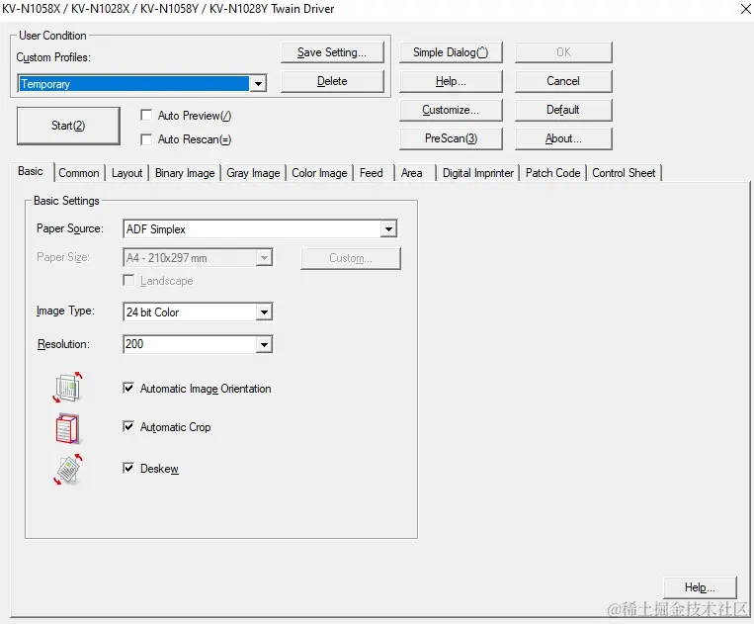Click the Custom... paper size button
This screenshot has height=624, width=754.
[x=351, y=258]
